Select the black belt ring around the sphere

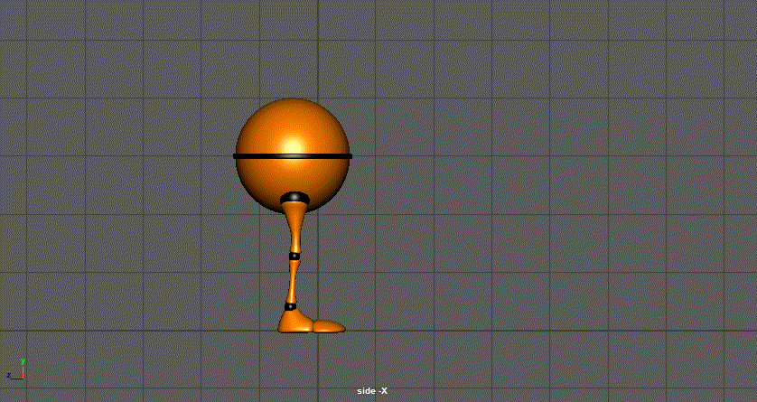pos(293,156)
